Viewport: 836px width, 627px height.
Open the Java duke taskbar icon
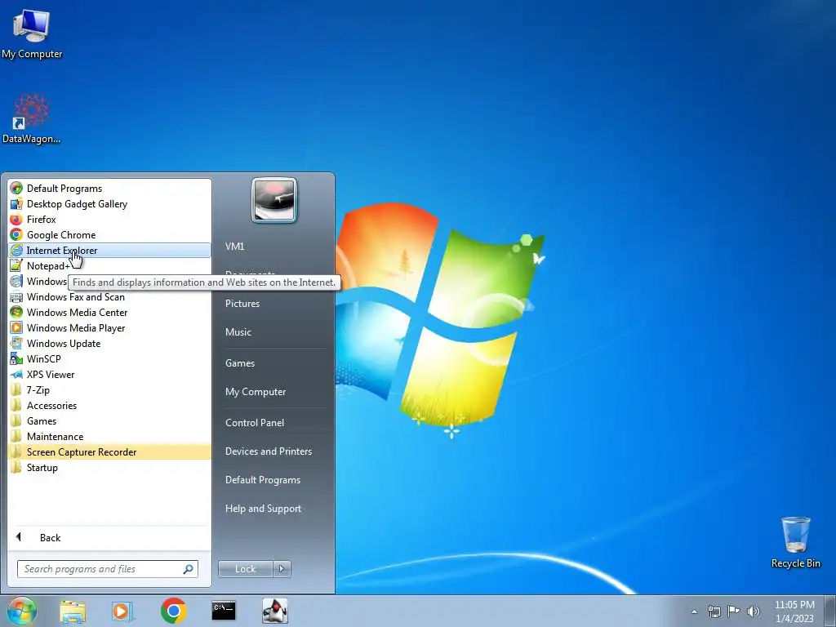275,611
